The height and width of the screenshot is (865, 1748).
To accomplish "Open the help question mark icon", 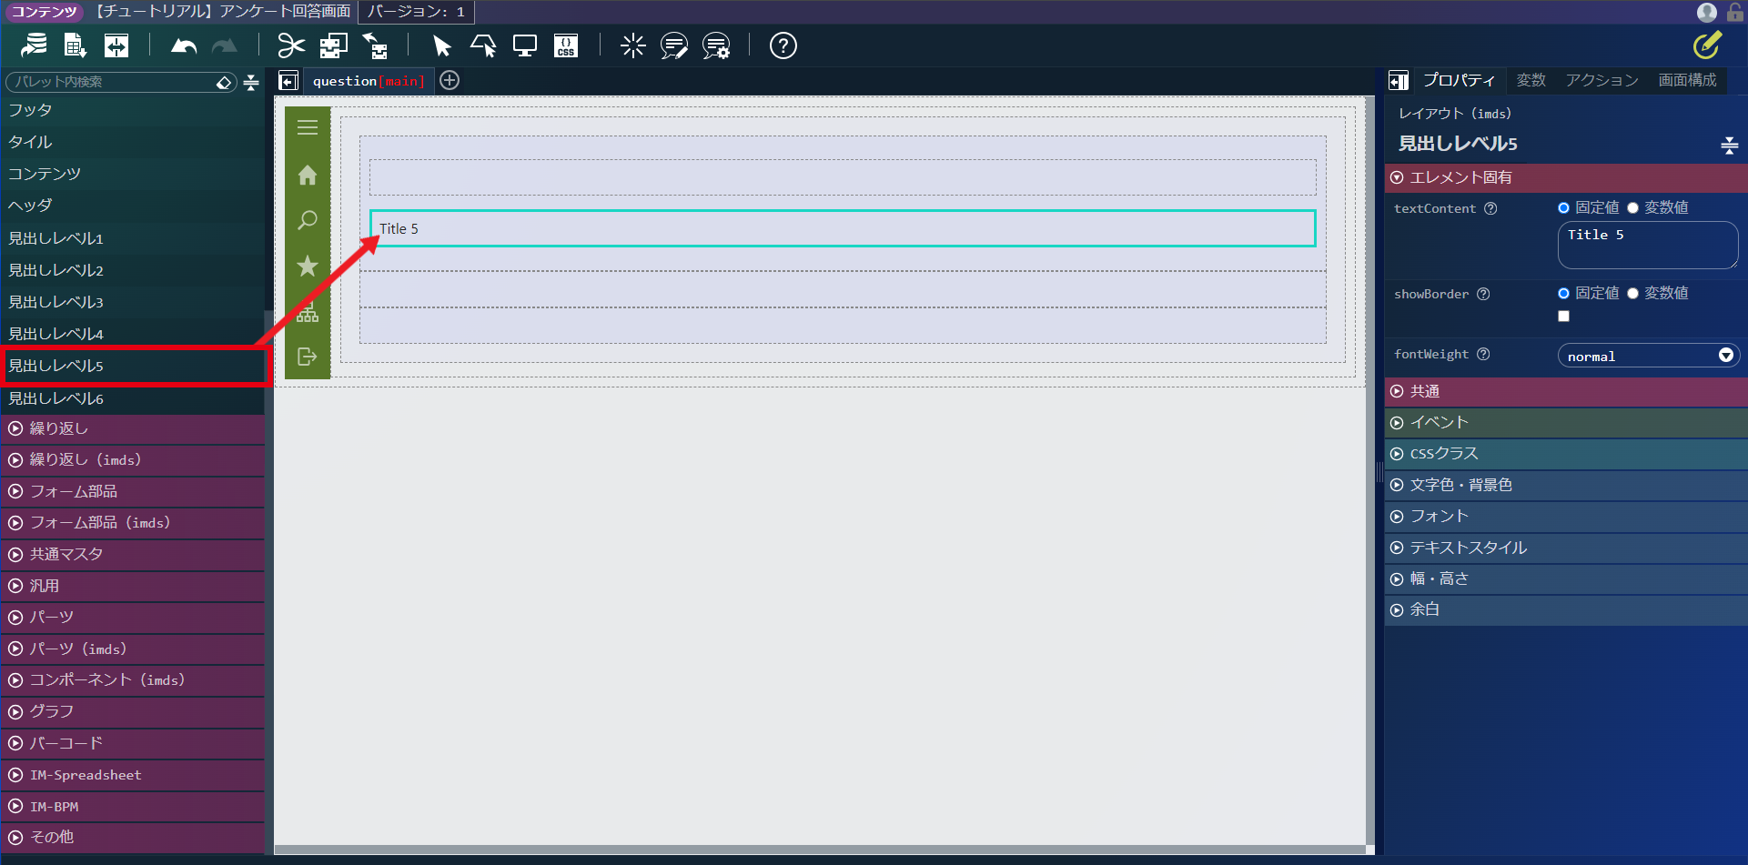I will click(x=783, y=45).
